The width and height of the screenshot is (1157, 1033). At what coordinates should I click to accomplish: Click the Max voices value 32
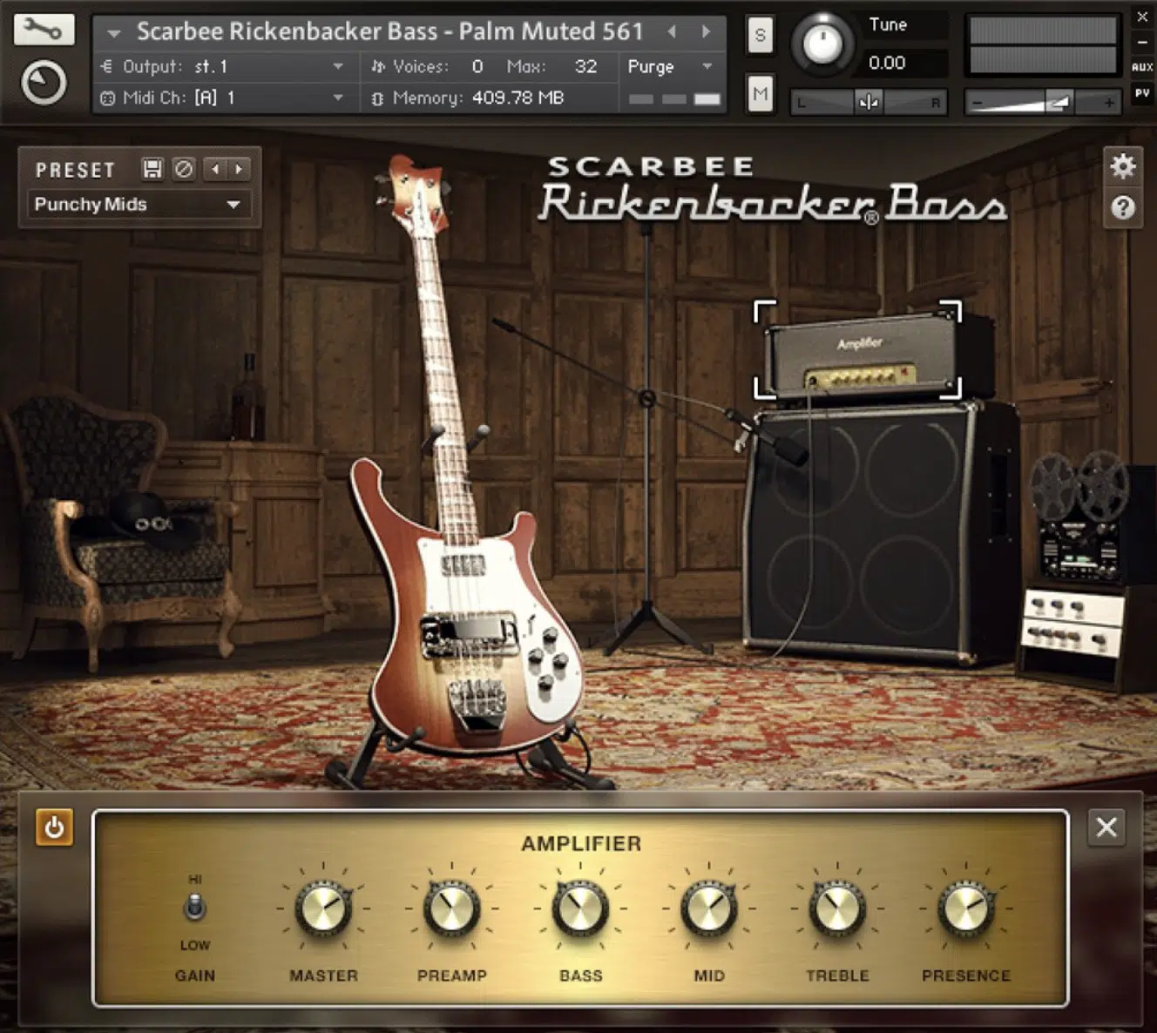[586, 66]
